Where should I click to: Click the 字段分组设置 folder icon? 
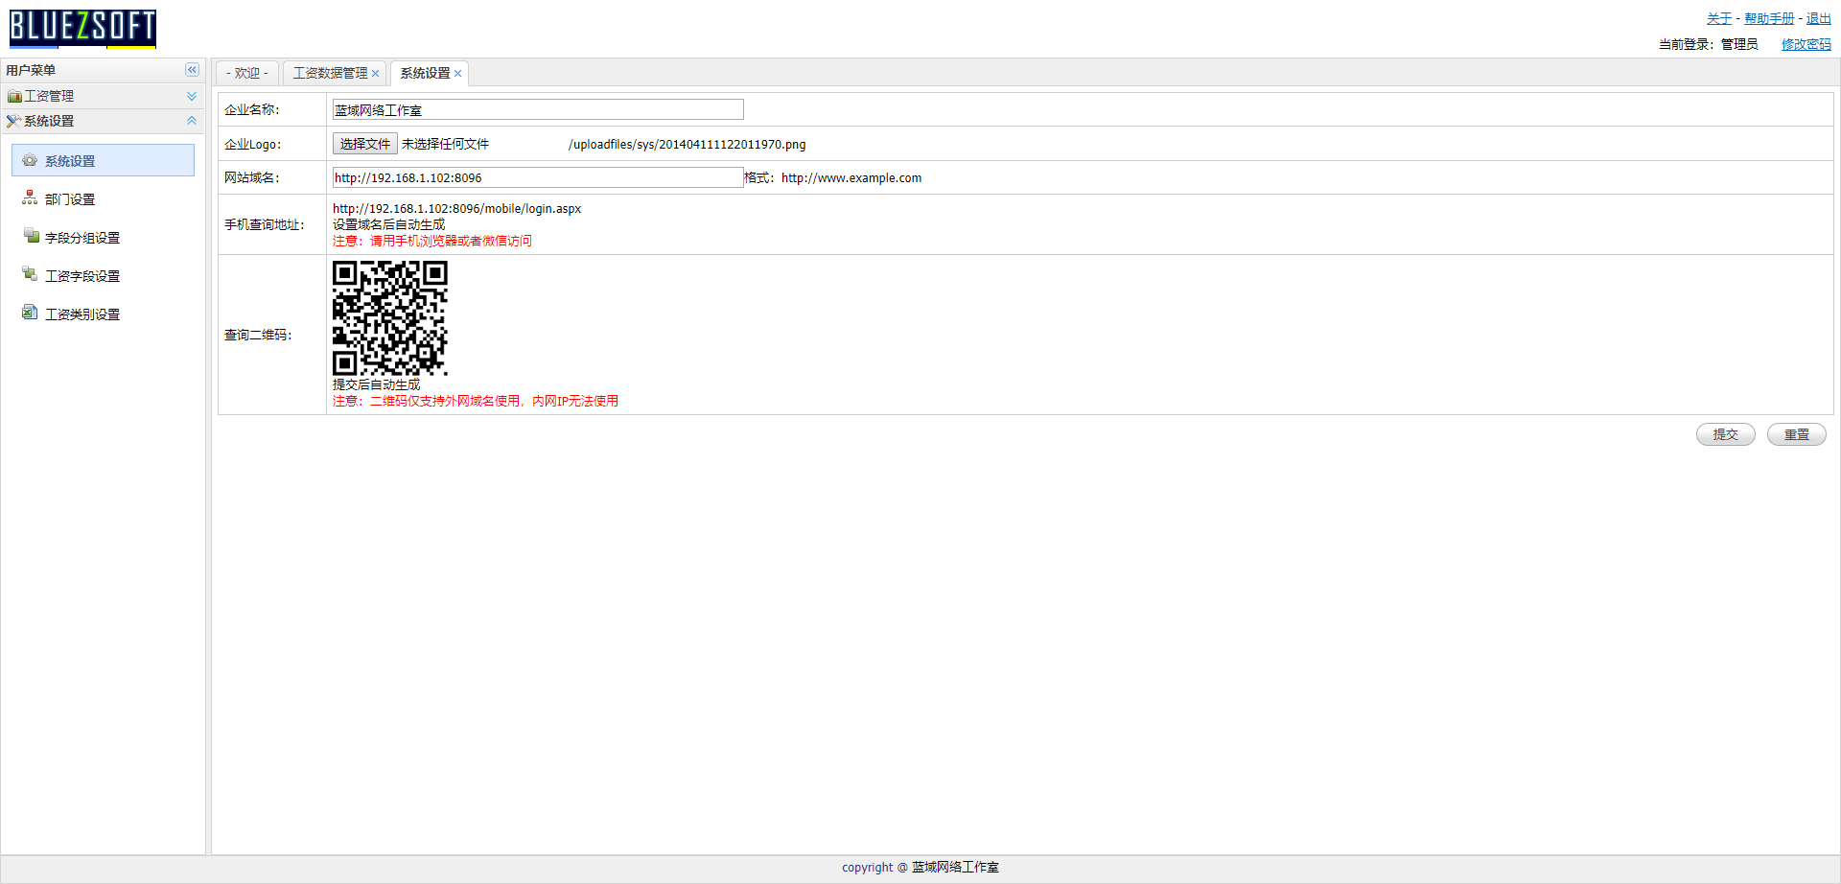(31, 237)
